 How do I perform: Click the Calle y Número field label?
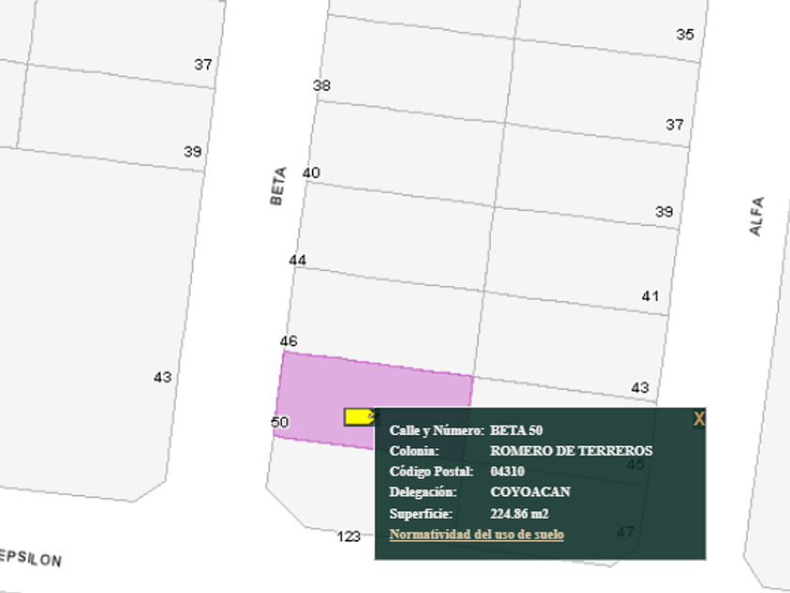436,431
